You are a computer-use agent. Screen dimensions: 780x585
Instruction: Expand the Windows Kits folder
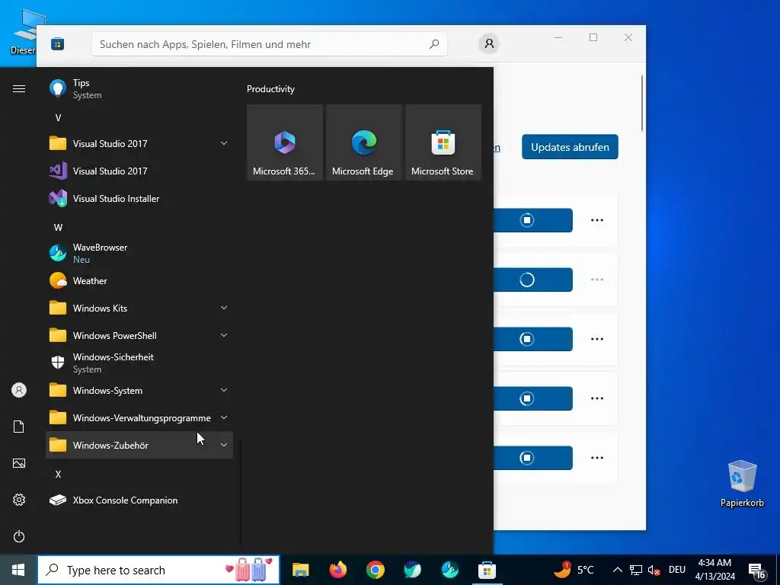coord(139,308)
